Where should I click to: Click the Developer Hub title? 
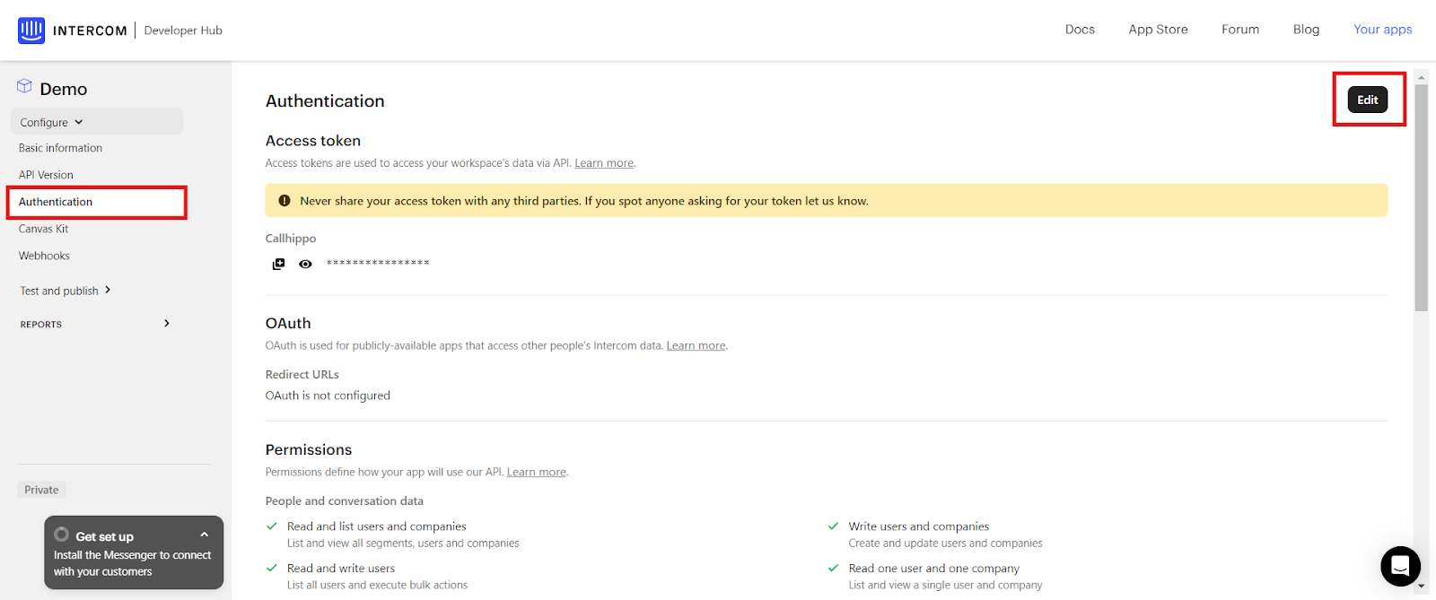click(183, 30)
